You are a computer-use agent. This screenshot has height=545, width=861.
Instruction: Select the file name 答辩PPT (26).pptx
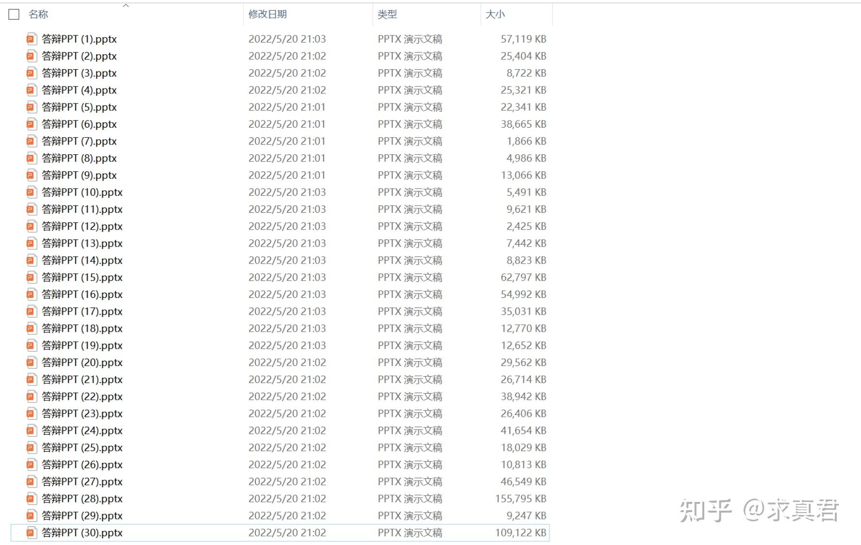[x=82, y=464]
